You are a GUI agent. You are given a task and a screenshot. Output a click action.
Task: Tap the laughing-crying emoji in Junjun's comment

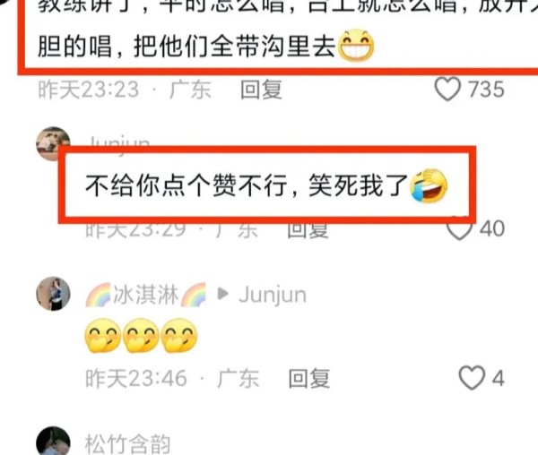point(429,185)
